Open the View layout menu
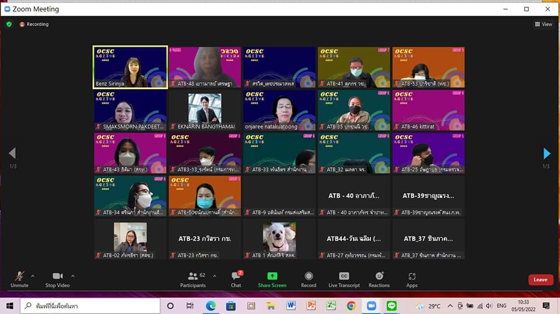560x314 pixels. click(x=544, y=24)
